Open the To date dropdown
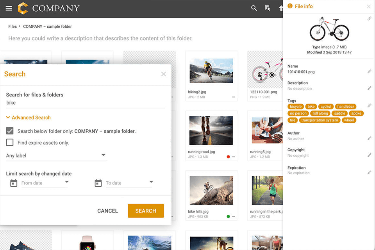The height and width of the screenshot is (250, 375). point(129,183)
